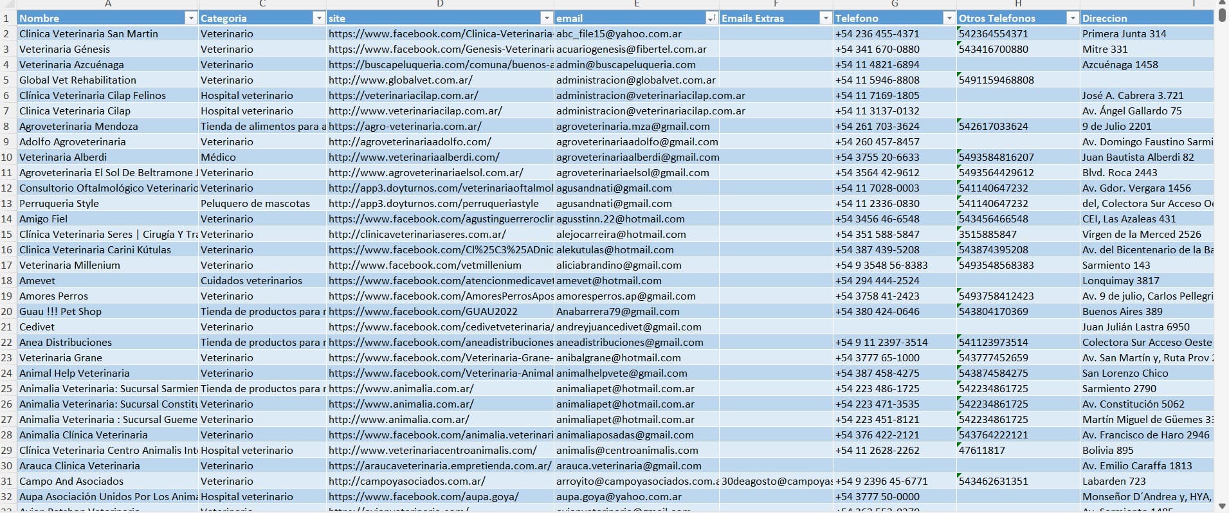Screen dimensions: 1229x513
Task: Select email Anabarrera79@gmail.com
Action: click(x=637, y=311)
